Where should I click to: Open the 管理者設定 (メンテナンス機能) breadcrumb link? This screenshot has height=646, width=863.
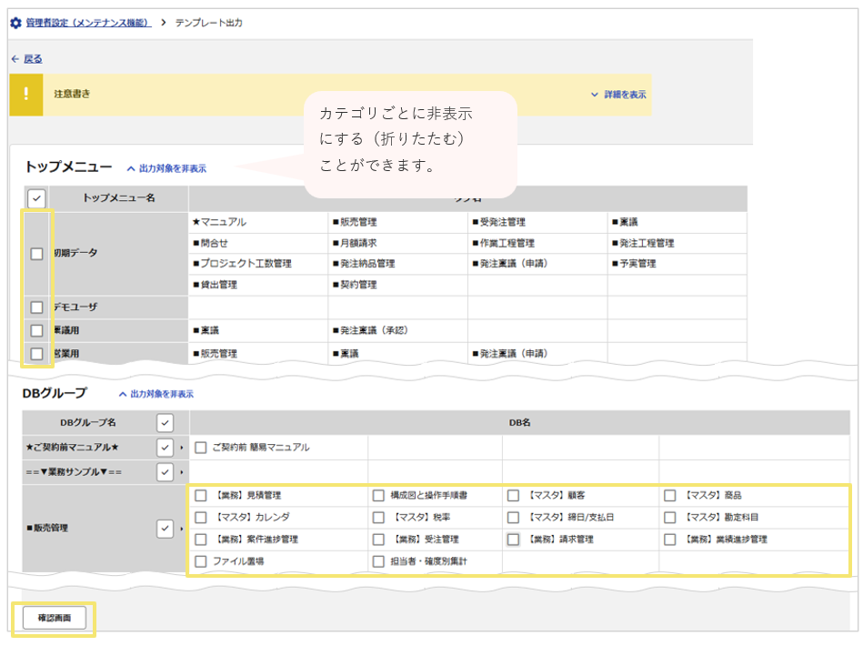click(88, 23)
